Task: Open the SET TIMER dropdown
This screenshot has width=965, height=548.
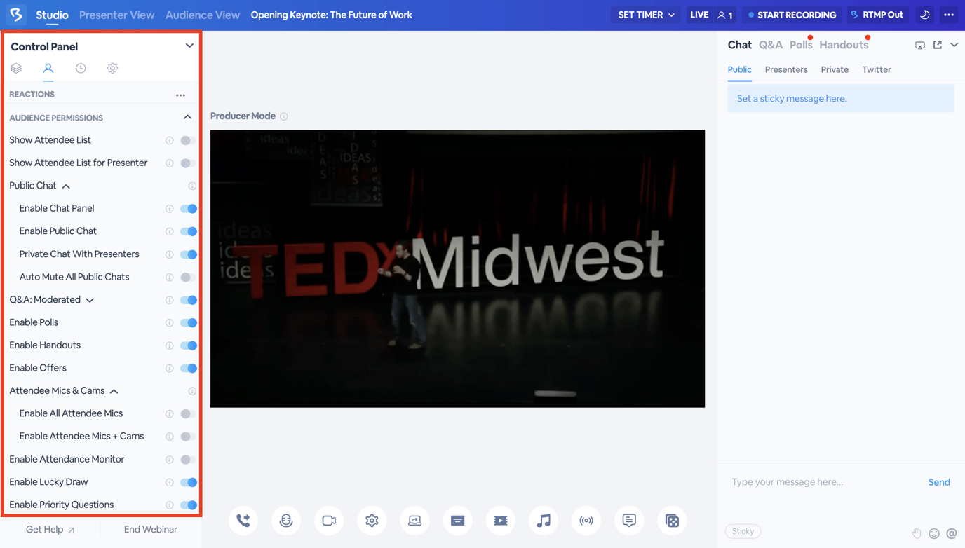Action: coord(646,15)
